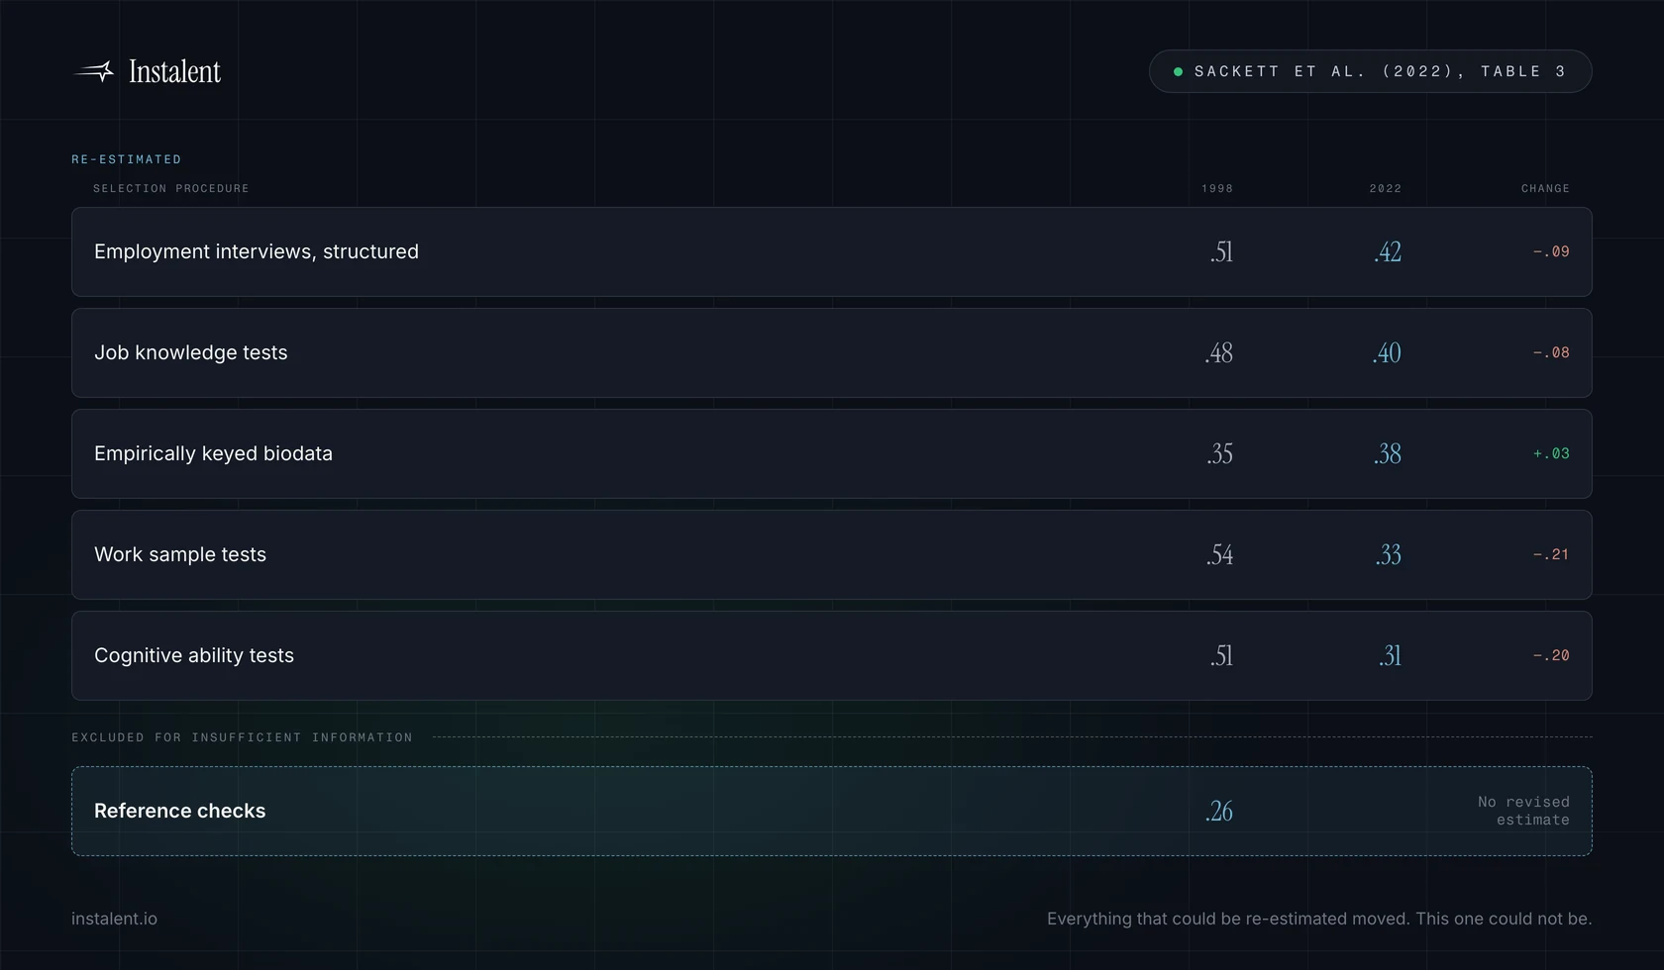1664x970 pixels.
Task: Click the instalent.io link in the footer
Action: (114, 919)
